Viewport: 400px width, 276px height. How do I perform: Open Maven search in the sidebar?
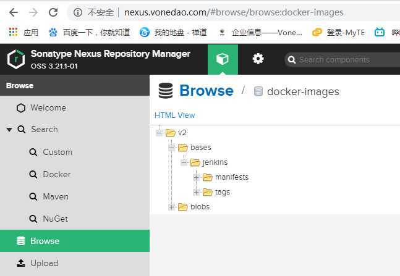49,196
